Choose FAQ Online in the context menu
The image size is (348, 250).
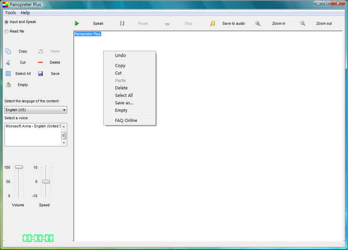tap(130, 120)
